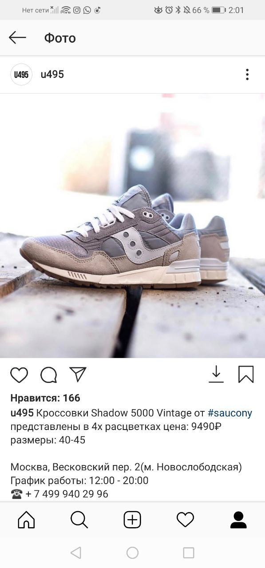View the list of 166 likes
This screenshot has width=265, height=568.
coord(45,398)
